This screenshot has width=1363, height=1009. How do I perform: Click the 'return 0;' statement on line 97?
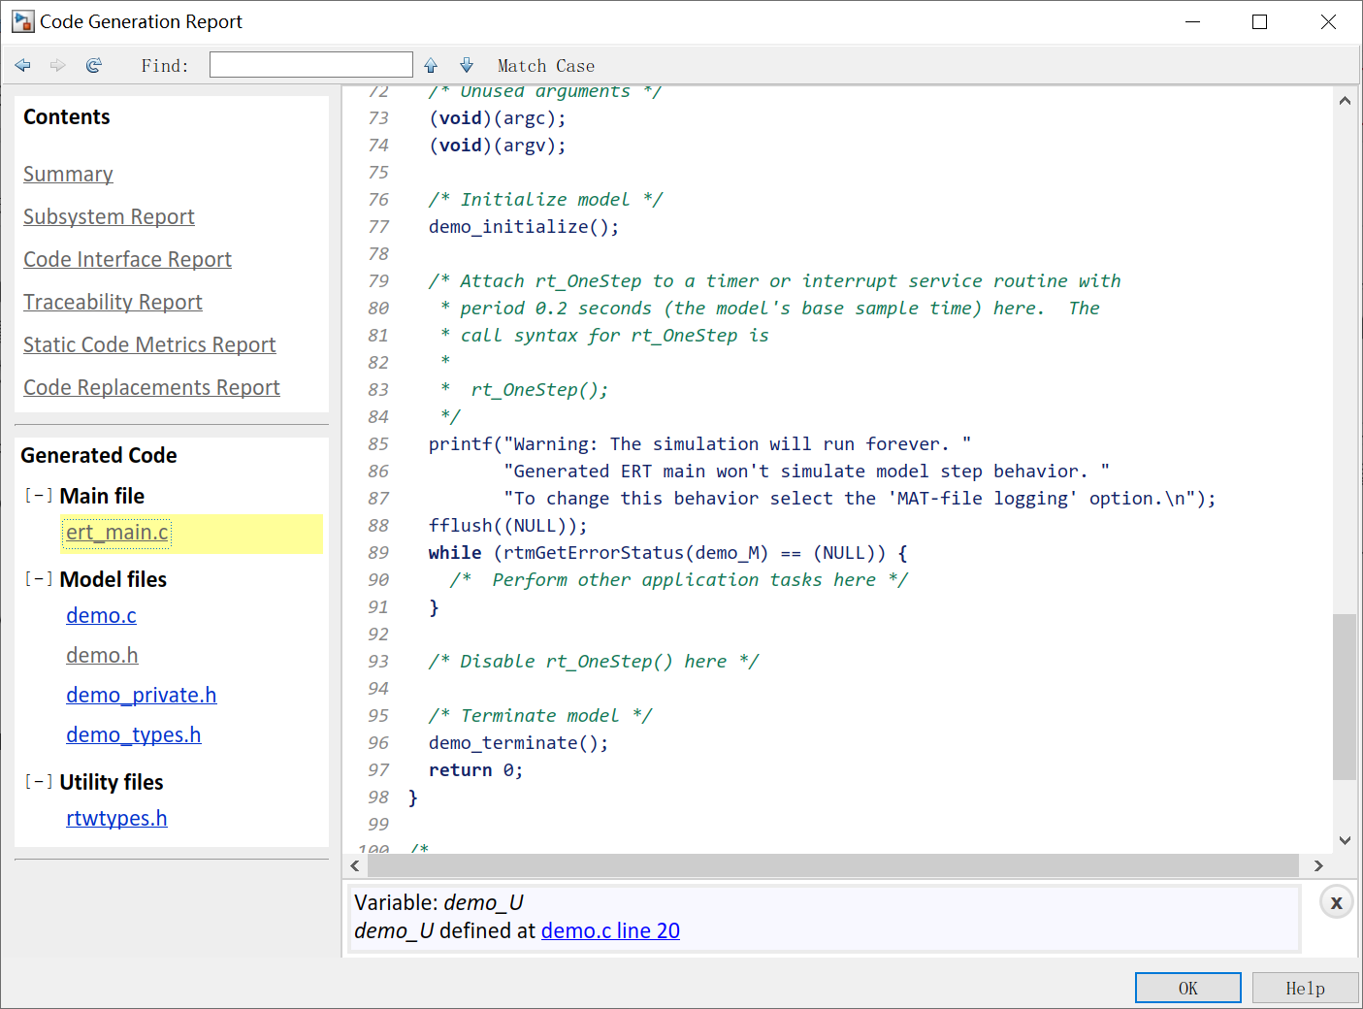point(476,769)
